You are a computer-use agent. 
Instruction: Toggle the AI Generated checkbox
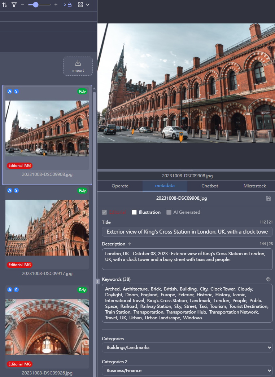[169, 212]
